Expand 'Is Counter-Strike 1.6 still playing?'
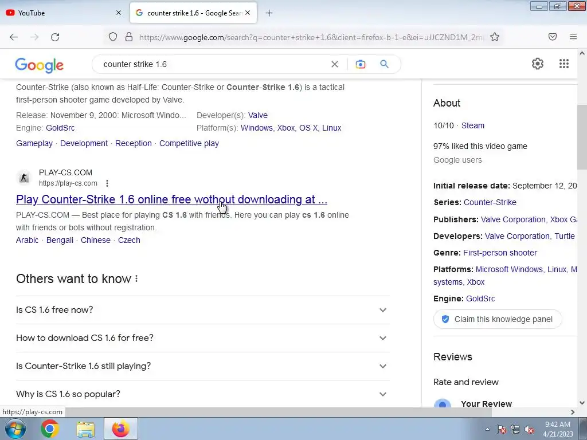587x440 pixels. tap(202, 366)
